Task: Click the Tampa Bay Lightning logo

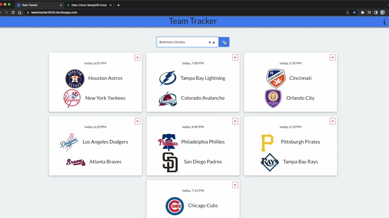Action: point(168,78)
